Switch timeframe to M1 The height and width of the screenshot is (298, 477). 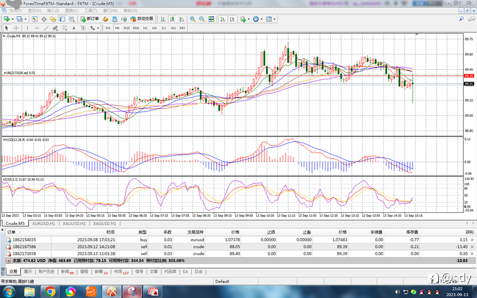[x=108, y=28]
